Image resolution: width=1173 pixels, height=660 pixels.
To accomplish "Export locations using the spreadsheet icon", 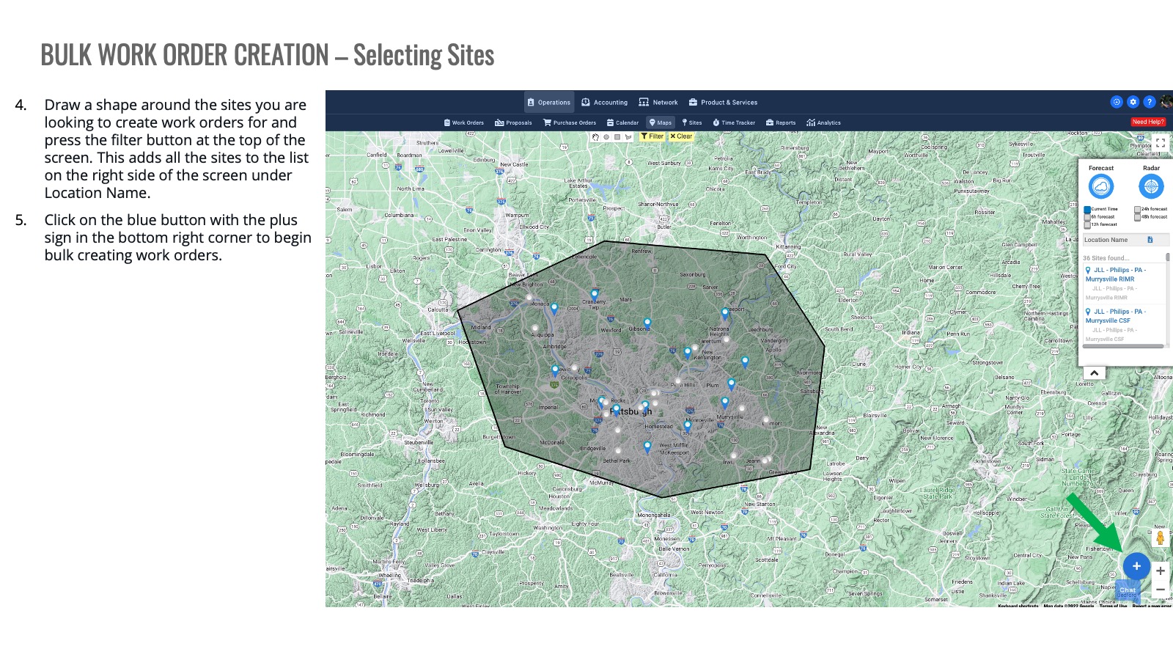I will 1150,240.
